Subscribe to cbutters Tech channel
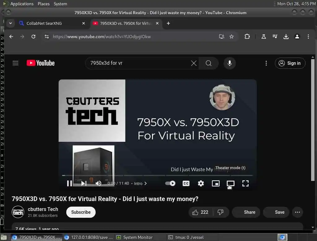 tap(81, 212)
